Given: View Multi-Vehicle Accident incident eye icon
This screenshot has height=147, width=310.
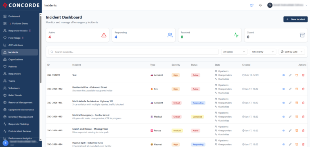Looking at the screenshot, I should [x=284, y=103].
